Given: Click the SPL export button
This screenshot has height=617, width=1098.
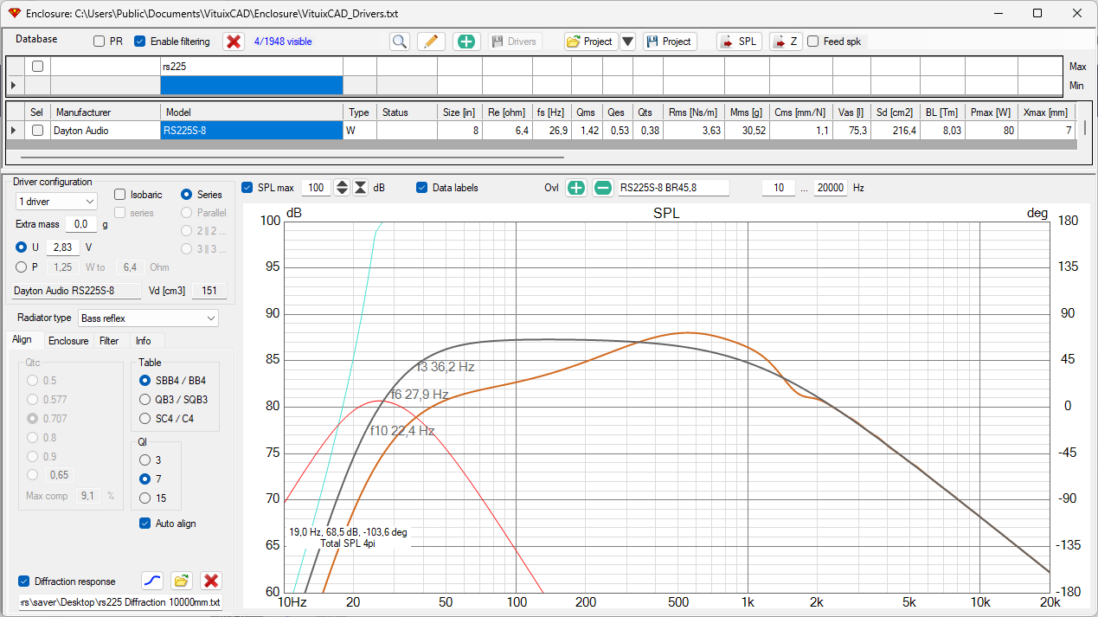Looking at the screenshot, I should pyautogui.click(x=739, y=42).
